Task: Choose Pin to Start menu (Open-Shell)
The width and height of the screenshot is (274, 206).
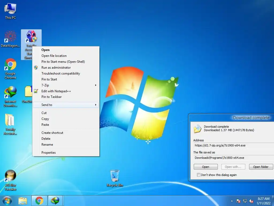Action: point(66,62)
